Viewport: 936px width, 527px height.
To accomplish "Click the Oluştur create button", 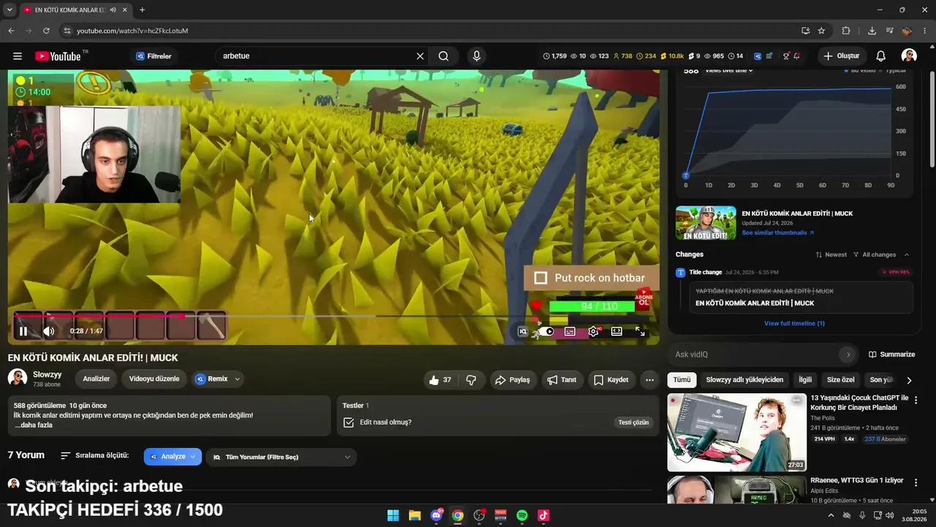I will [x=841, y=56].
